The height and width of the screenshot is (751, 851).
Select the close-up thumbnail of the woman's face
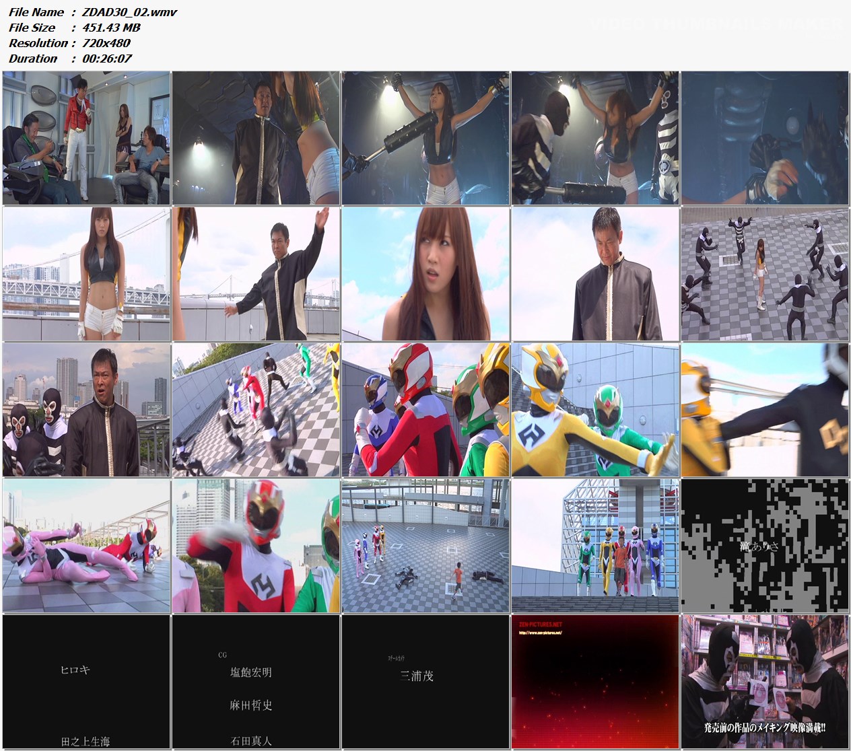click(425, 274)
